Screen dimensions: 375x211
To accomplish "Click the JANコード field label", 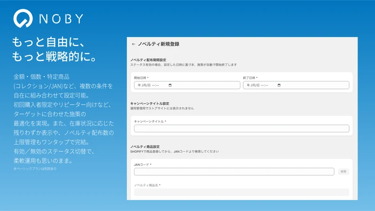I will 142,165.
